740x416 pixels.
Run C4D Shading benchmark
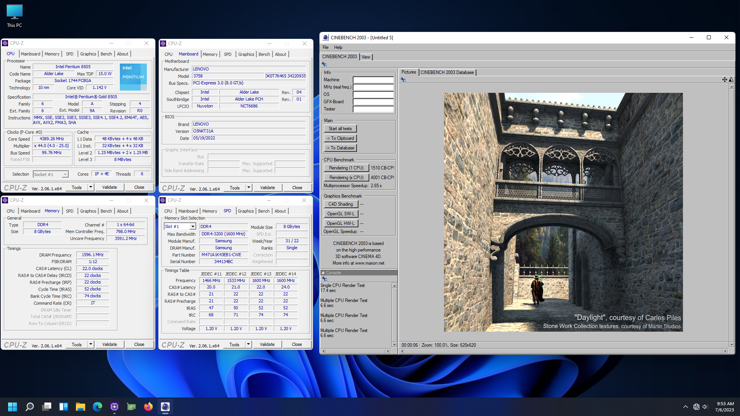[x=341, y=204]
